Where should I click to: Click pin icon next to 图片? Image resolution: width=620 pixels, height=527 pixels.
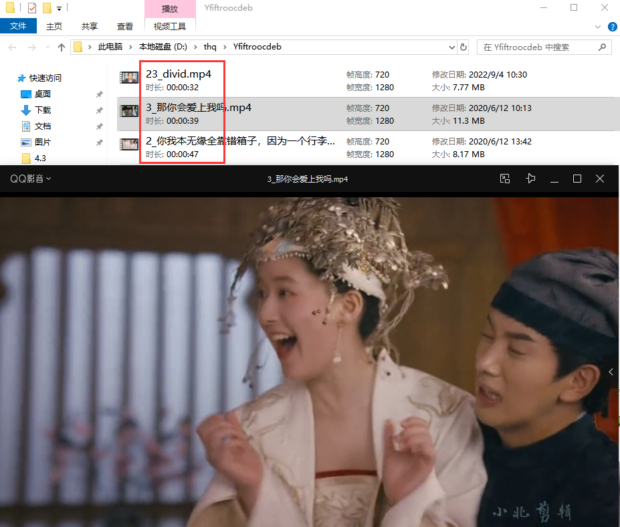[x=99, y=142]
